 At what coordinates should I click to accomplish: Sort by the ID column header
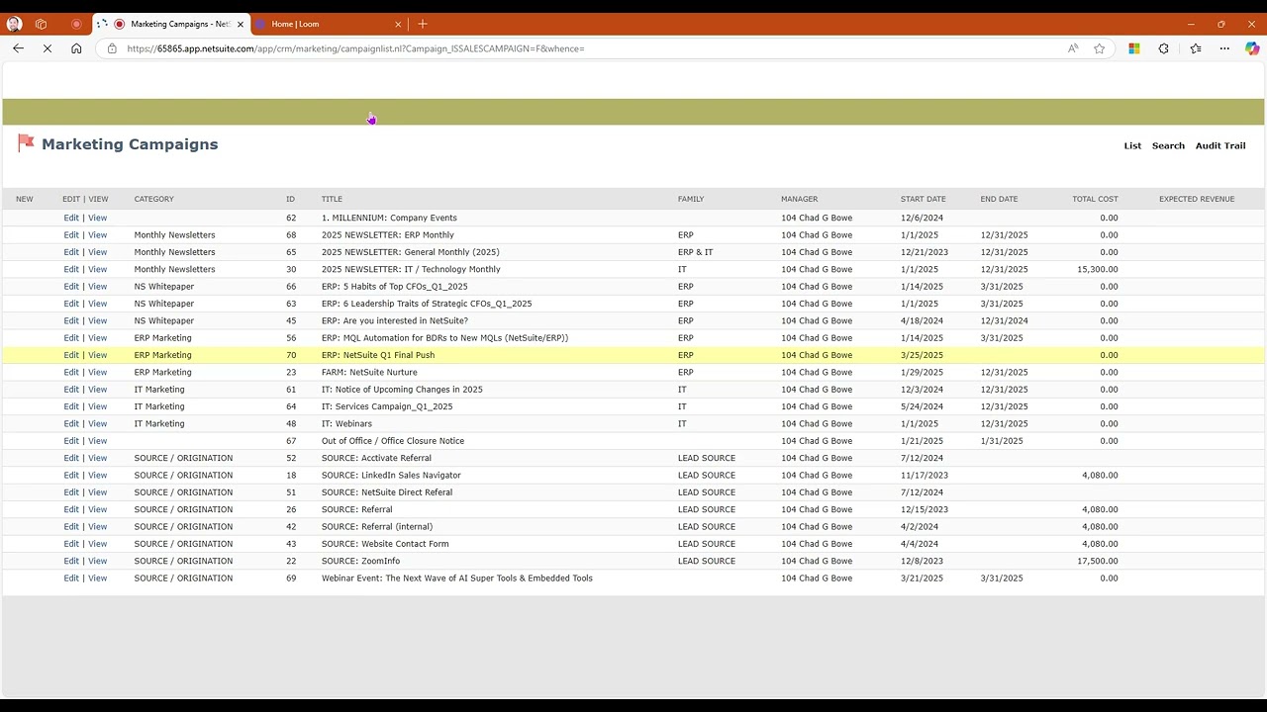pos(290,199)
